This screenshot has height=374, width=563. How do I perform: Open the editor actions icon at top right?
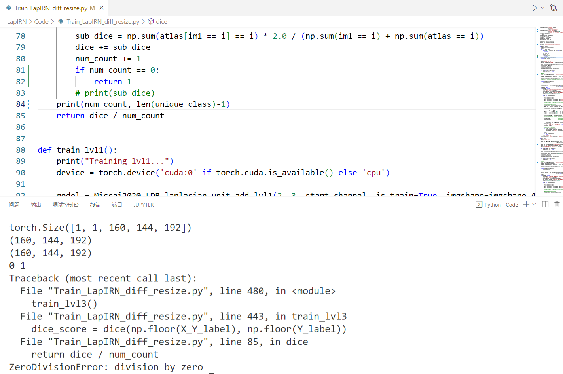point(554,8)
